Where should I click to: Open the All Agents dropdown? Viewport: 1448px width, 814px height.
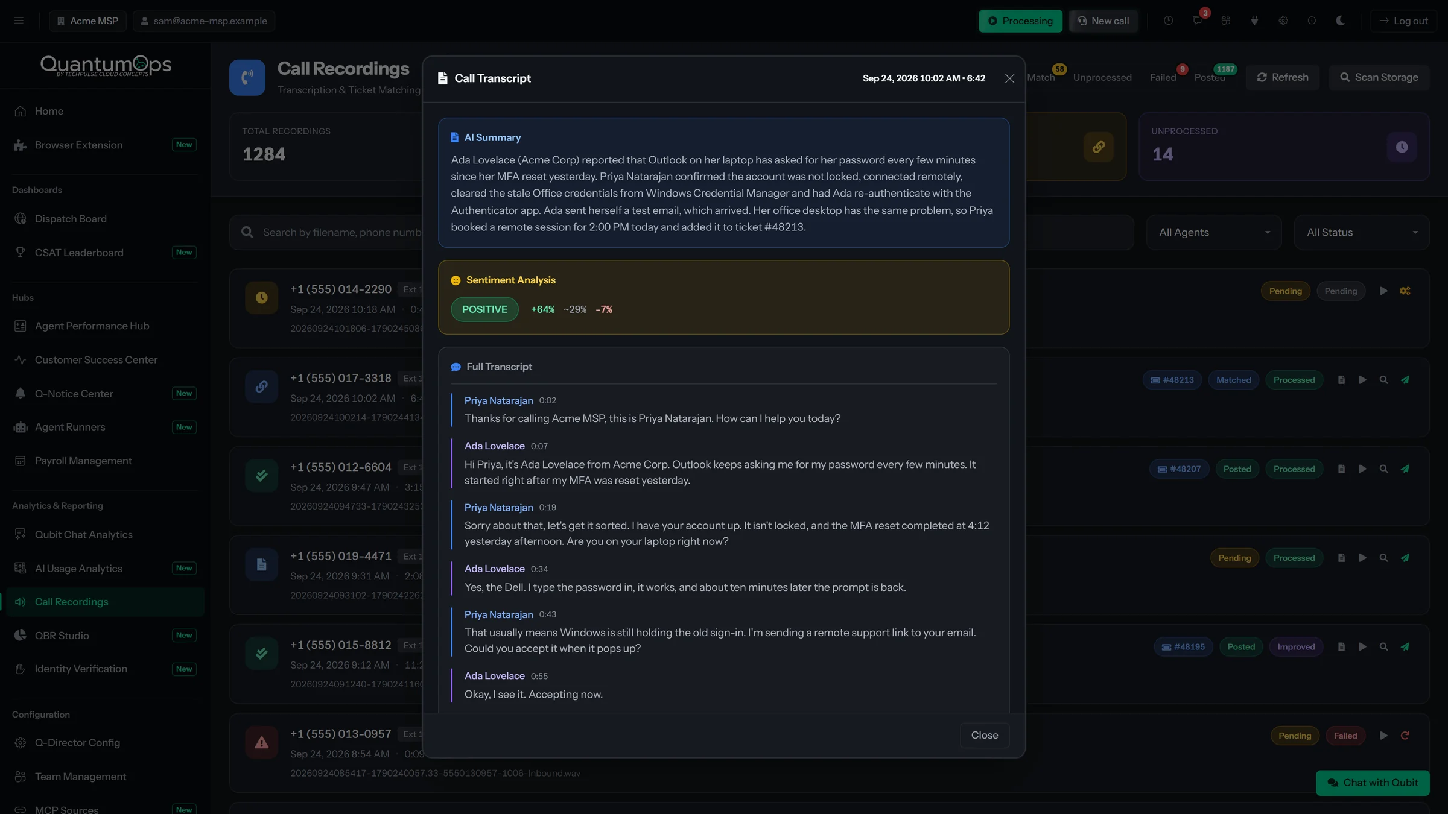[1214, 232]
